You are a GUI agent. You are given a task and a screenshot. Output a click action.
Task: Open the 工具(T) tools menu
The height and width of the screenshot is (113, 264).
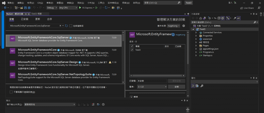click(101, 3)
